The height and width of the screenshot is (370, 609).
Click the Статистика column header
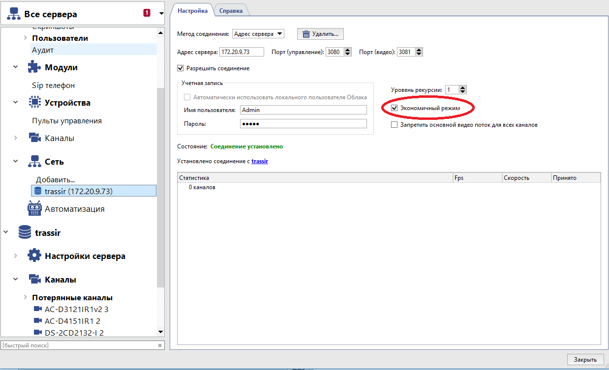[x=315, y=178]
